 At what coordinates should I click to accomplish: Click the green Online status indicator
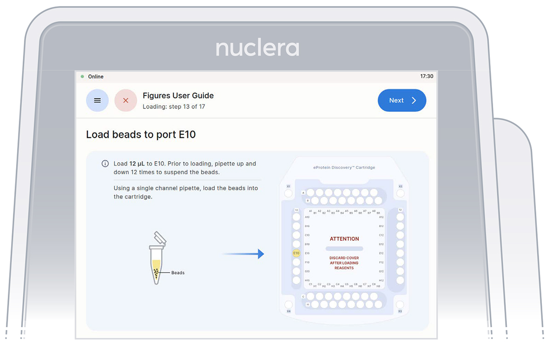(x=82, y=76)
